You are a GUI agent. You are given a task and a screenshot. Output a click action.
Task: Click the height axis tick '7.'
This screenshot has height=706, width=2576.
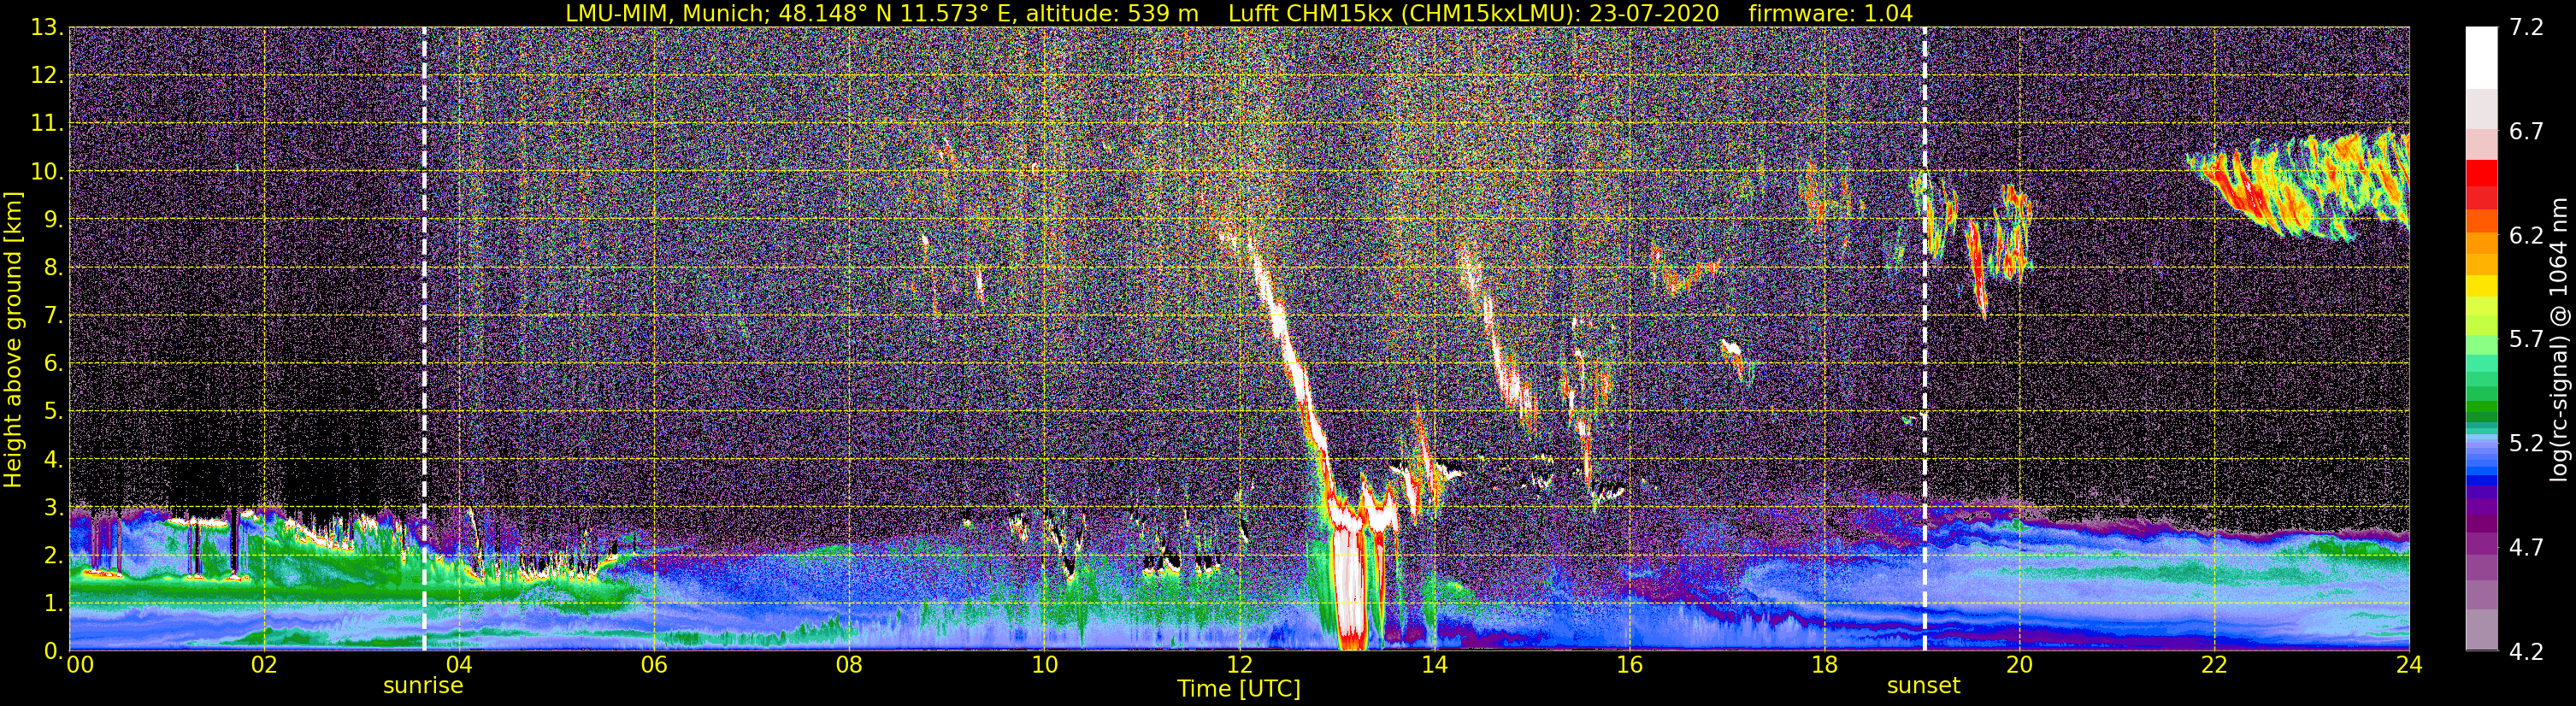click(x=53, y=315)
